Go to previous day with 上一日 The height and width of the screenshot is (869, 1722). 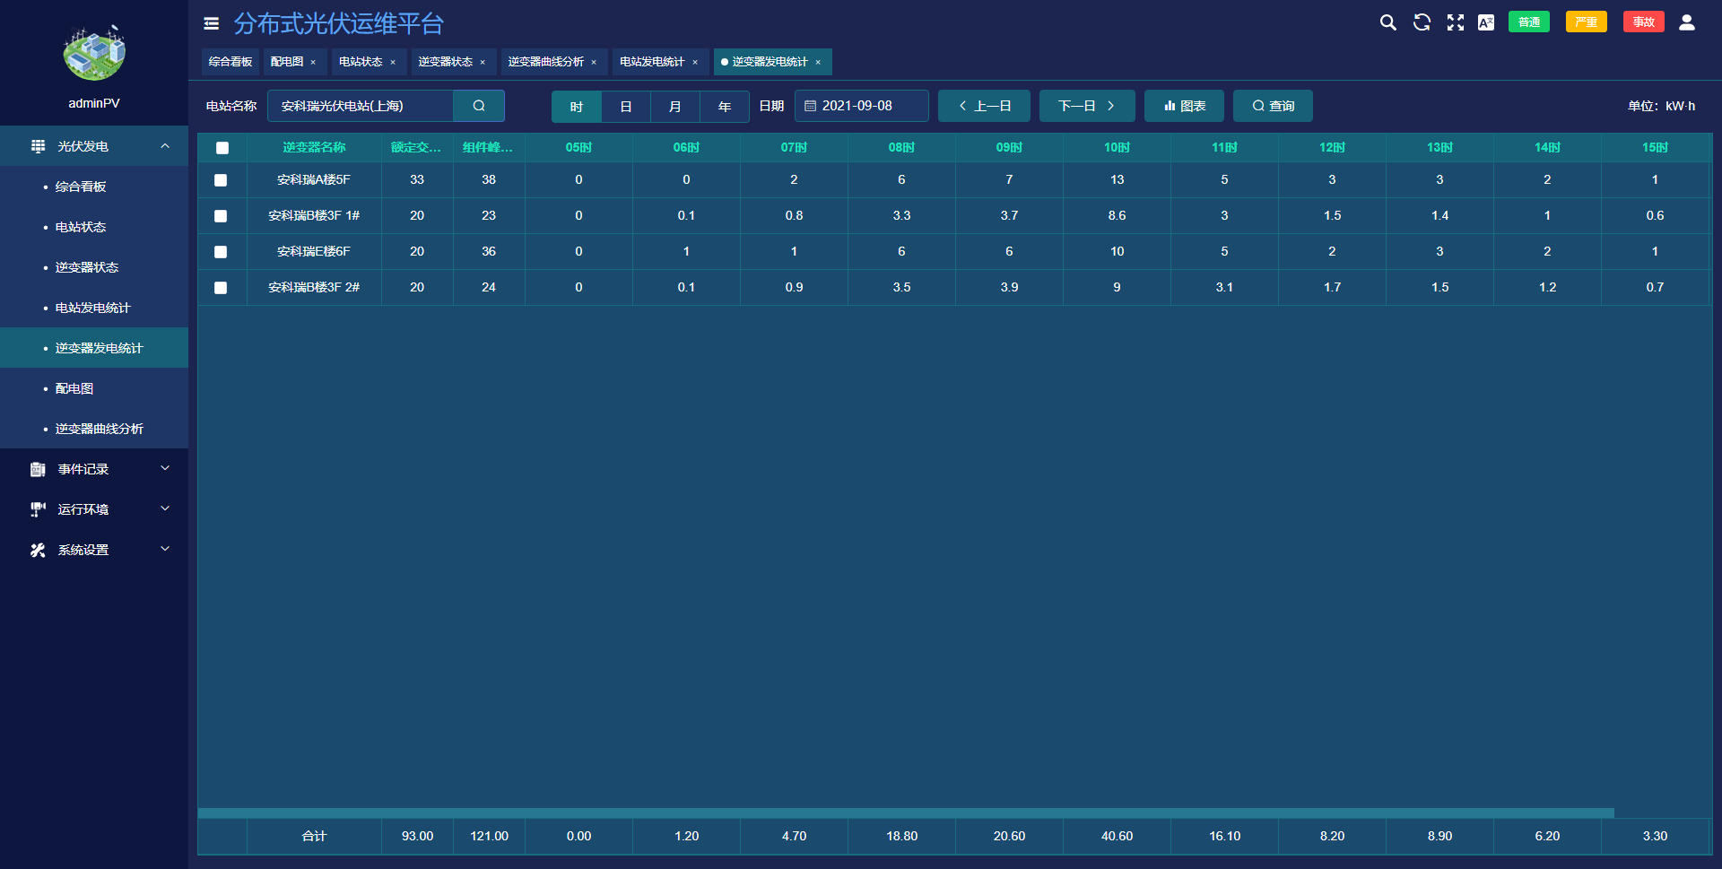[x=984, y=106]
